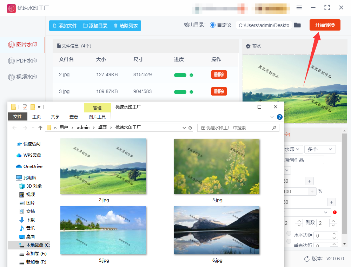This screenshot has height=267, width=351.
Task: Open the 水印 type dropdown
Action: click(x=293, y=149)
